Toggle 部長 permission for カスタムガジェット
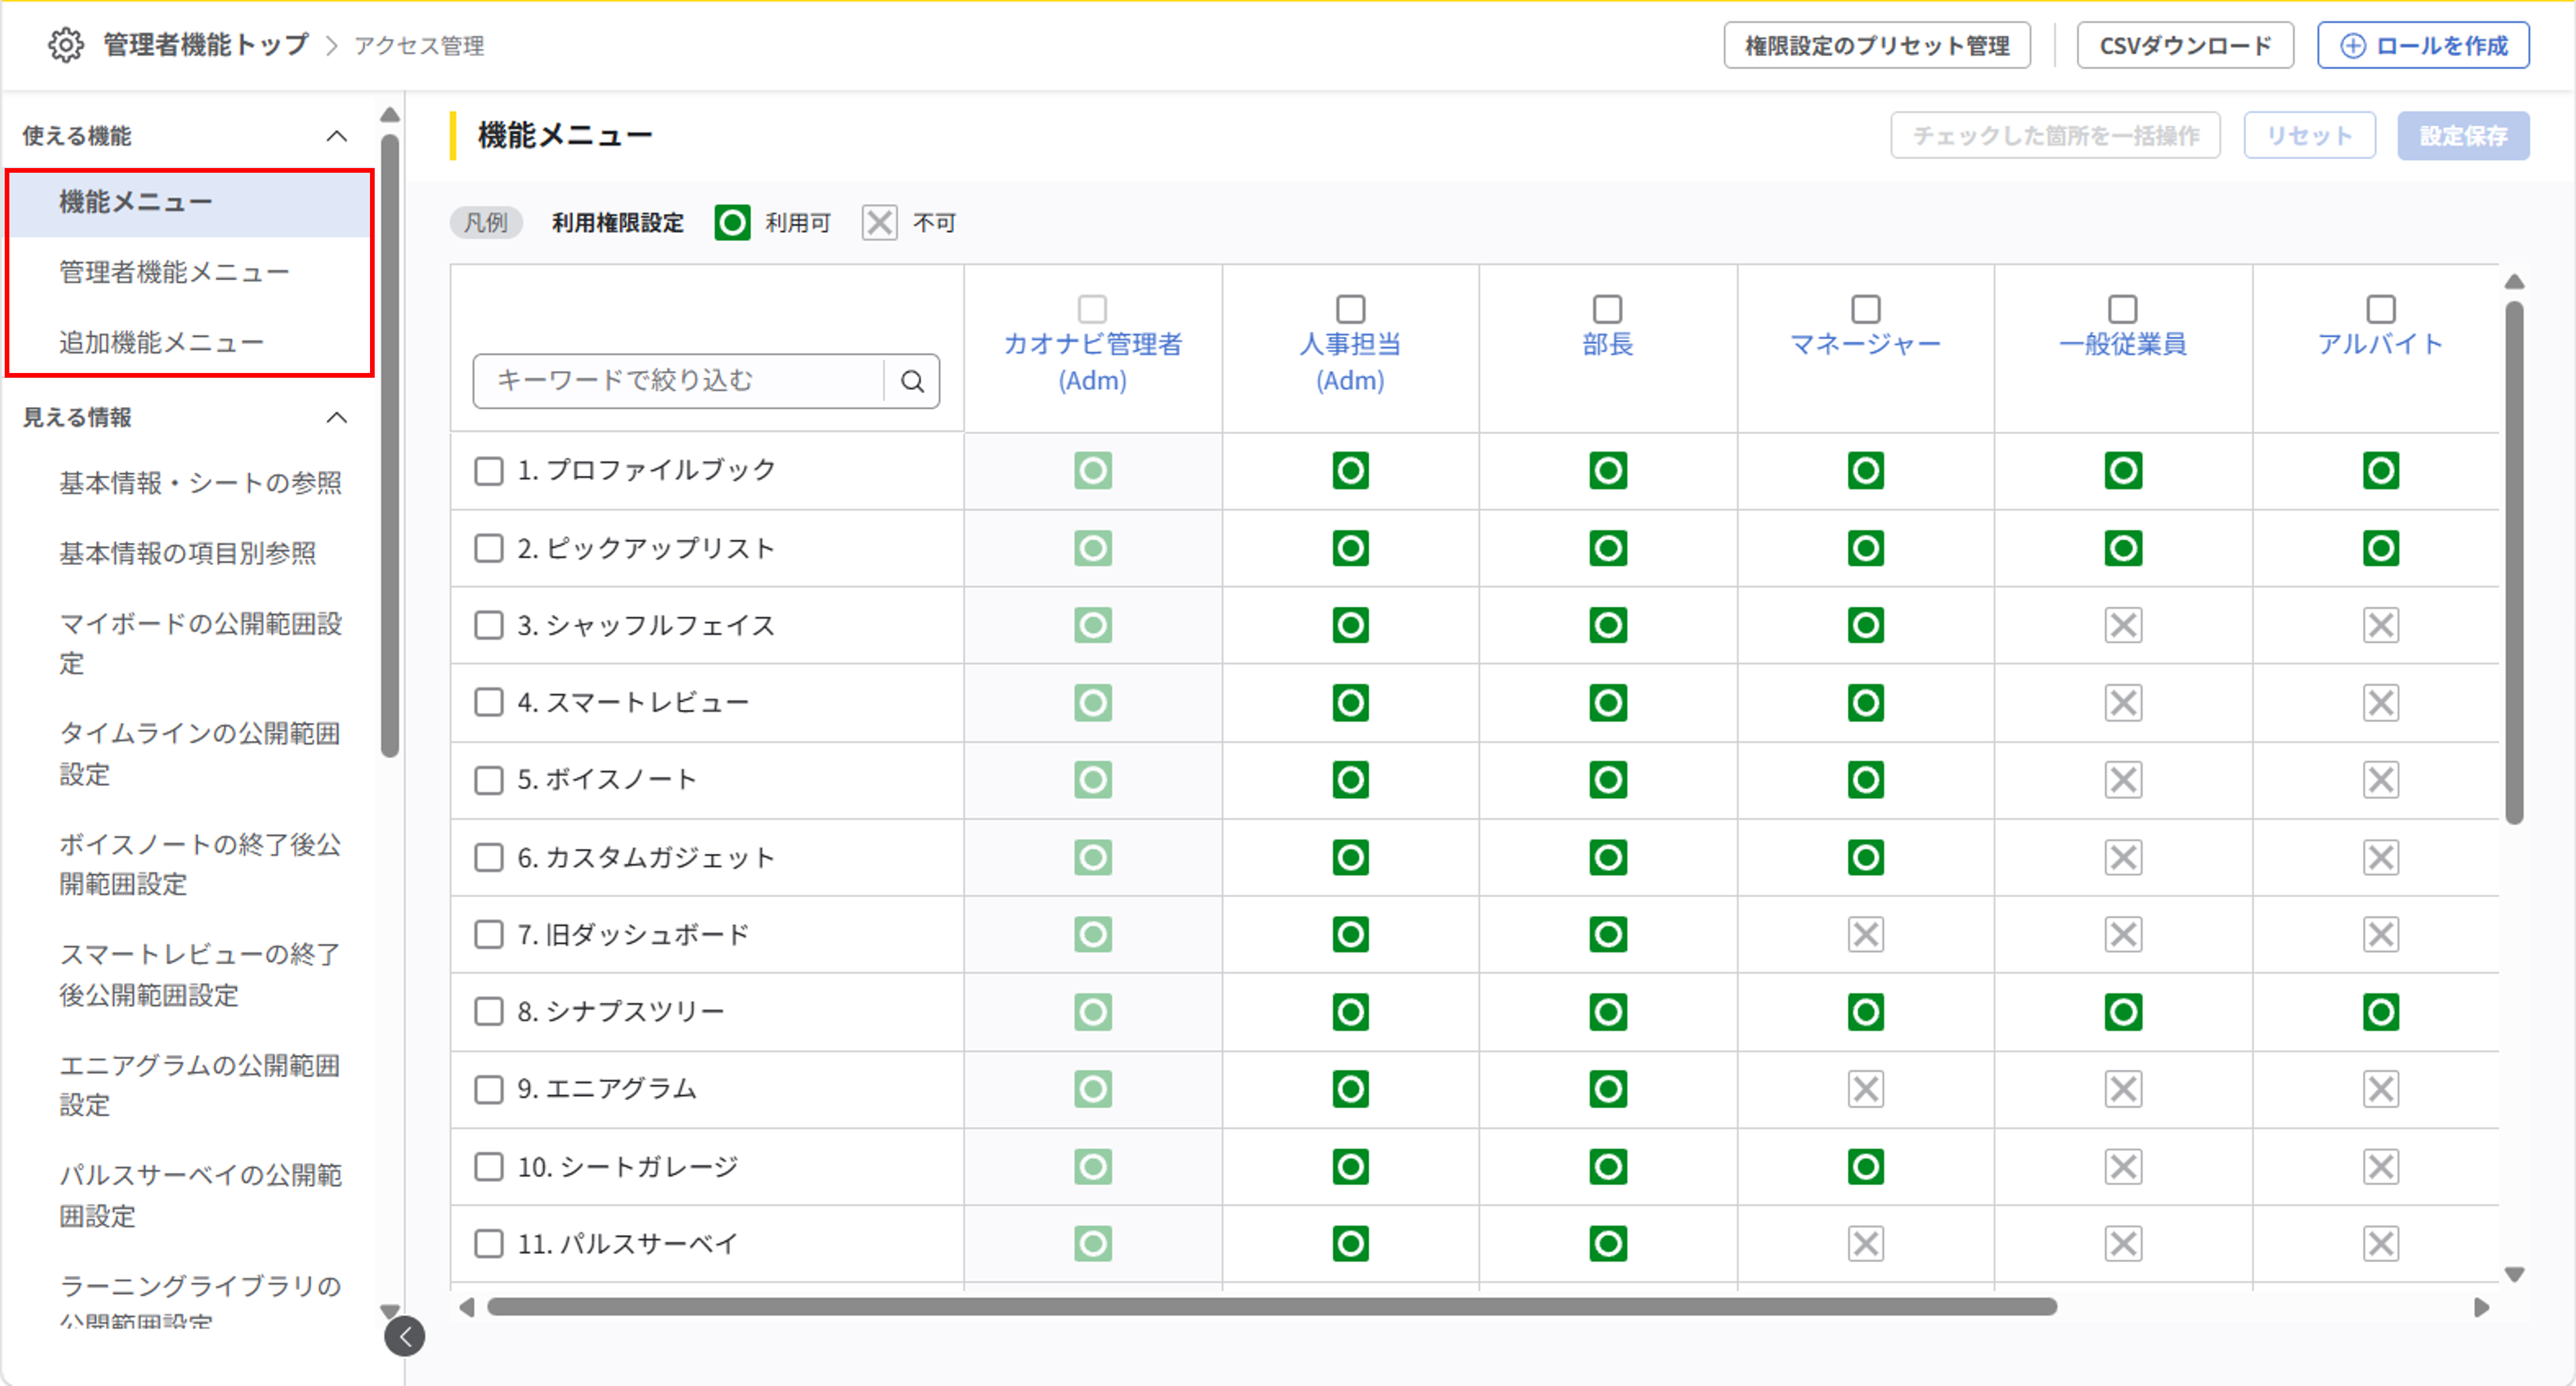Image resolution: width=2576 pixels, height=1386 pixels. pos(1608,857)
